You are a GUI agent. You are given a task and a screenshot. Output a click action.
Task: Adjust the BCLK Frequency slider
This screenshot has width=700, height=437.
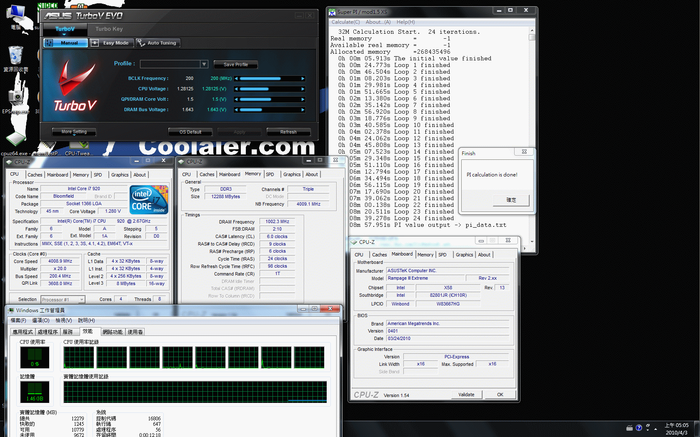coord(270,79)
